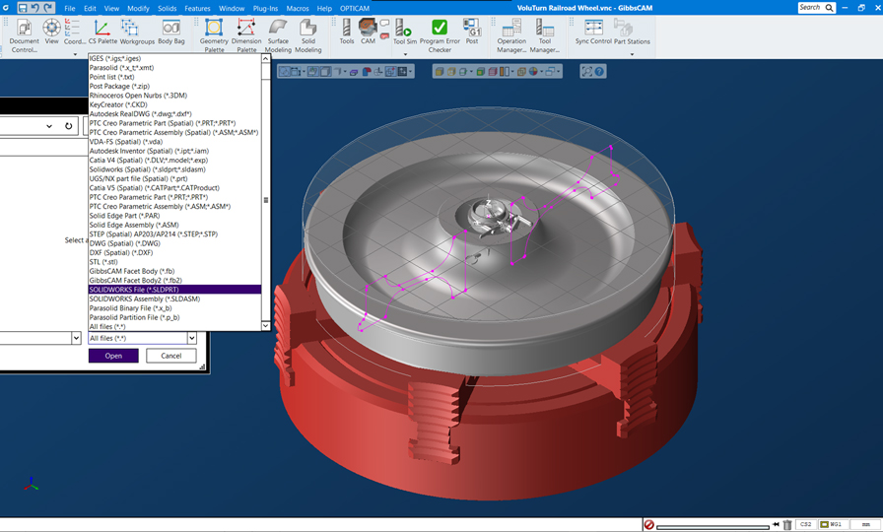Image resolution: width=883 pixels, height=532 pixels.
Task: Expand the file name combo box arrow
Action: click(x=76, y=338)
